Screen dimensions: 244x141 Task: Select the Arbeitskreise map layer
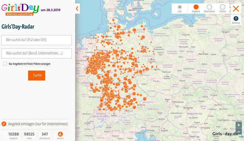click(x=209, y=7)
